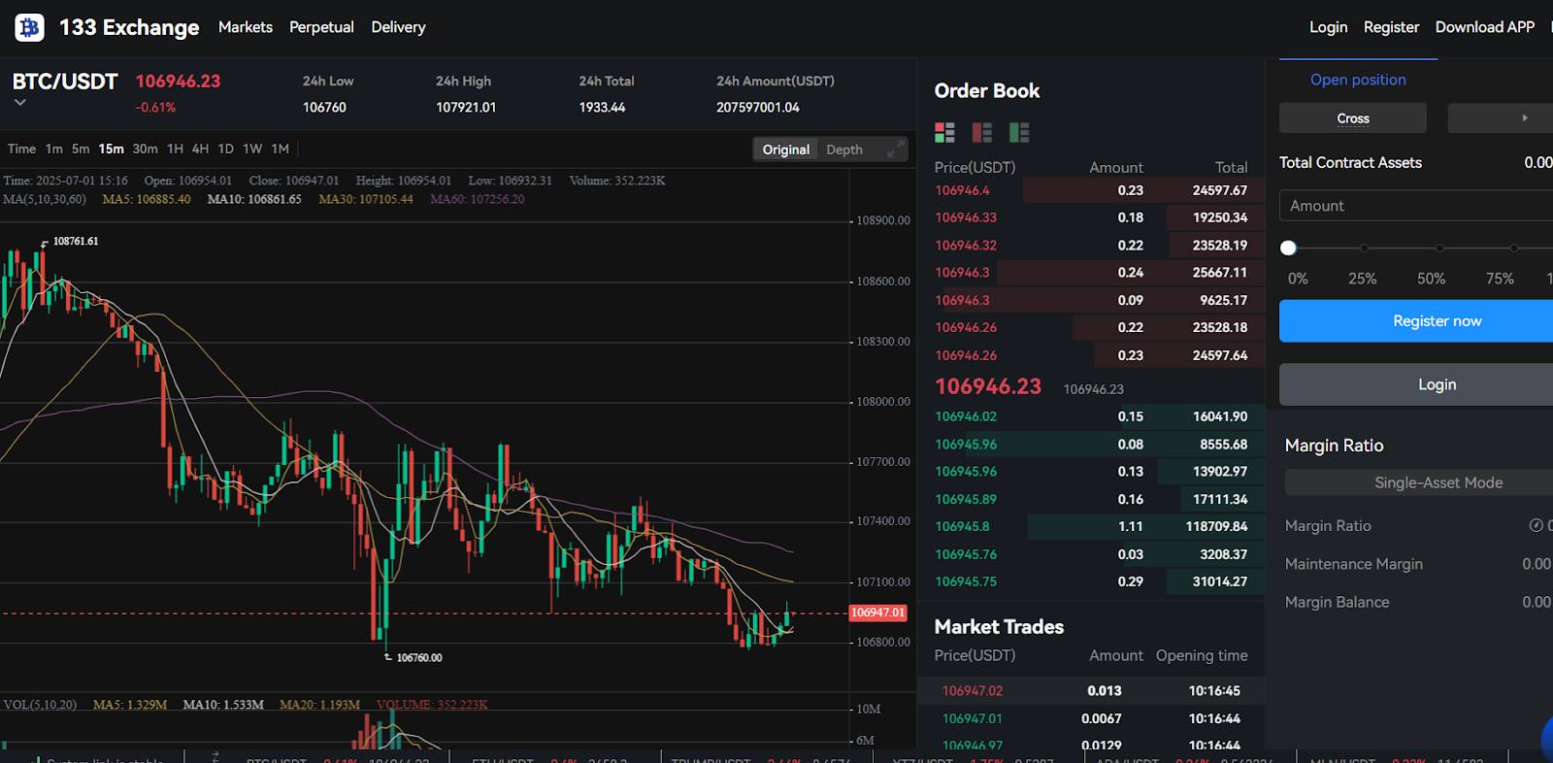Click bid price 106945.75 in order book
The width and height of the screenshot is (1553, 763).
(x=966, y=581)
